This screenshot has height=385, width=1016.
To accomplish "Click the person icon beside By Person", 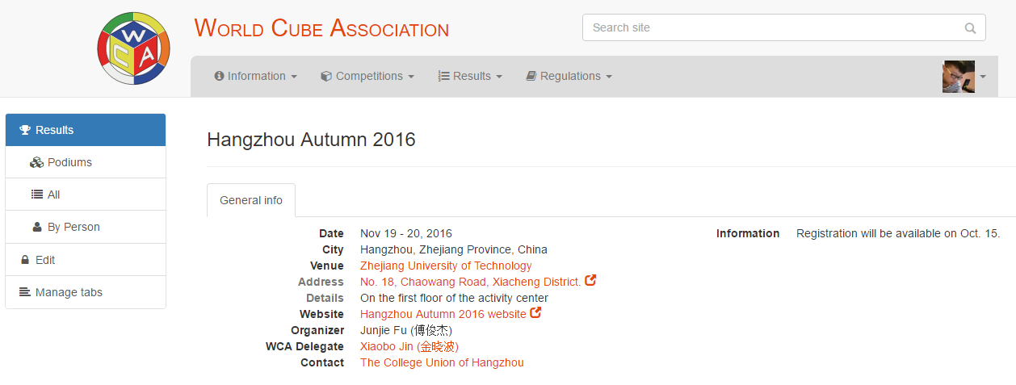I will [x=37, y=227].
